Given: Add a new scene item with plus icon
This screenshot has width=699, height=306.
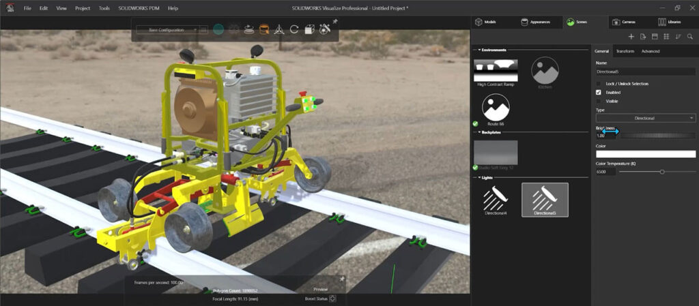Looking at the screenshot, I should click(x=631, y=37).
